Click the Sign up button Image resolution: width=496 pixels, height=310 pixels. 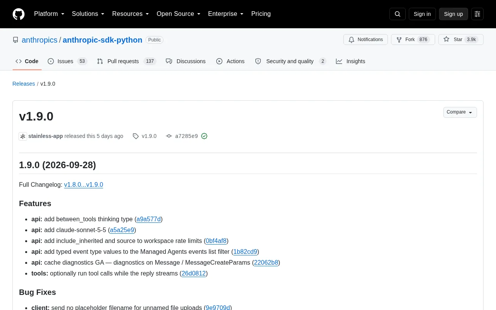[x=453, y=14]
